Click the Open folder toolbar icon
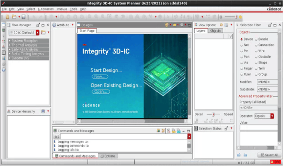 click(14, 17)
